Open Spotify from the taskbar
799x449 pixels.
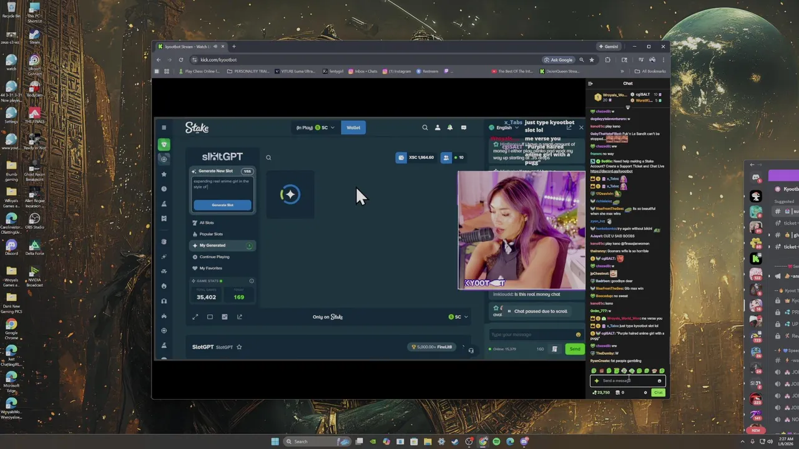(496, 442)
